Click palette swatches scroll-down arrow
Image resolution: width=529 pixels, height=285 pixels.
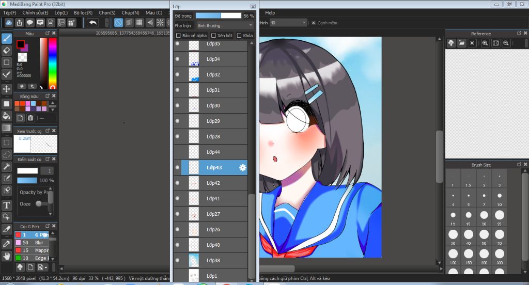pos(53,109)
